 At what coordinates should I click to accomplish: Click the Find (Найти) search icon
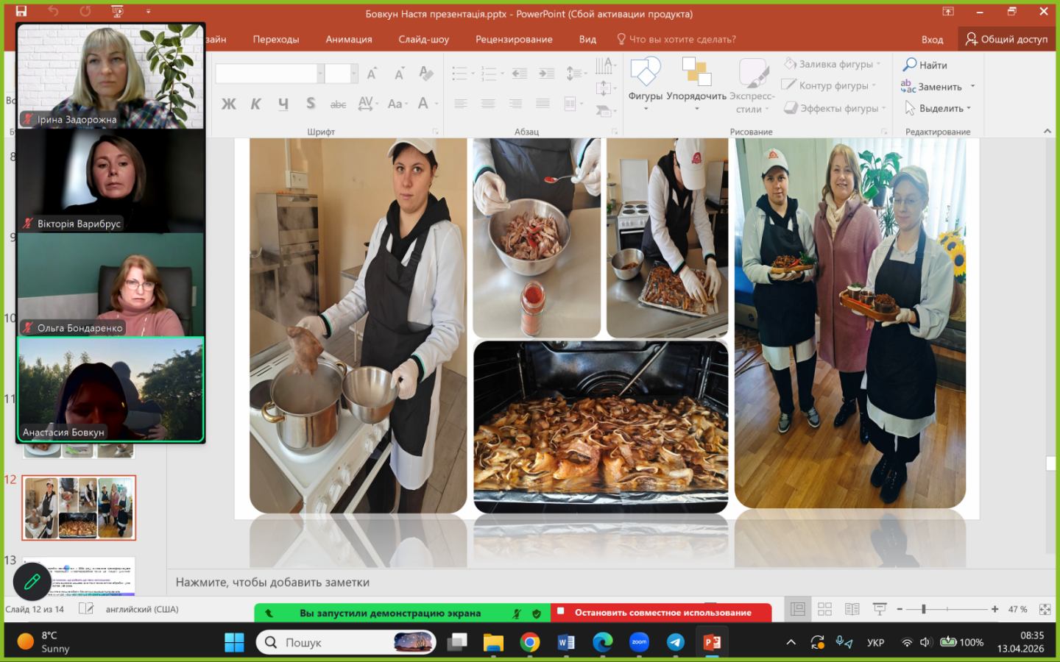pos(910,65)
